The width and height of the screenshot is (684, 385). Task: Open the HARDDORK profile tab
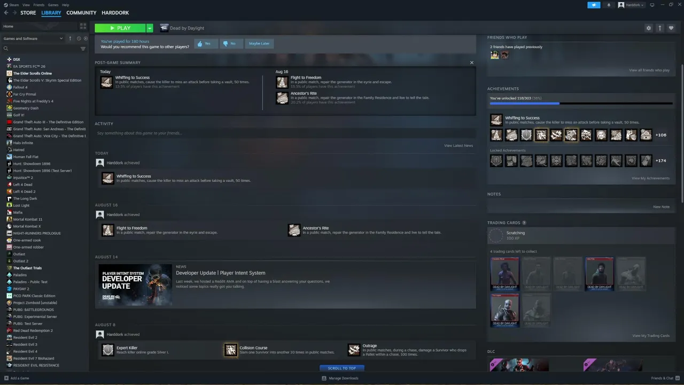pyautogui.click(x=115, y=13)
